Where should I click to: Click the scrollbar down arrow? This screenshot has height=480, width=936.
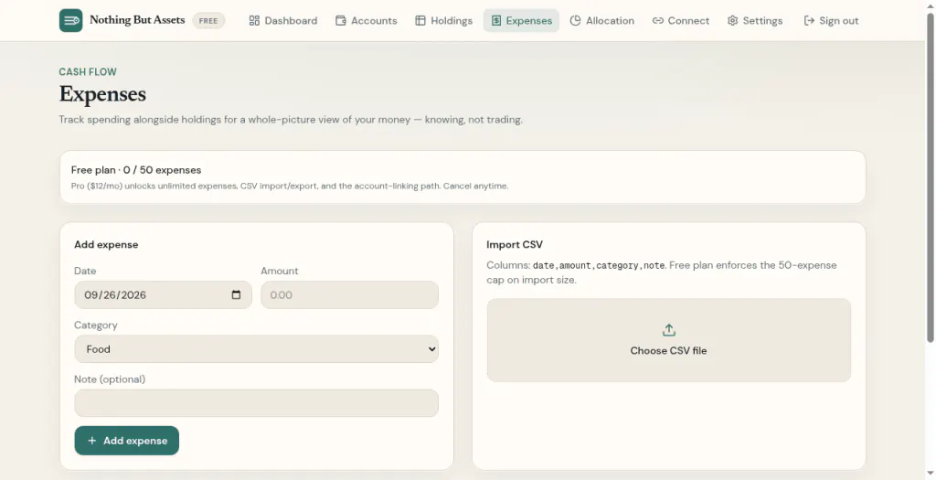click(x=930, y=474)
